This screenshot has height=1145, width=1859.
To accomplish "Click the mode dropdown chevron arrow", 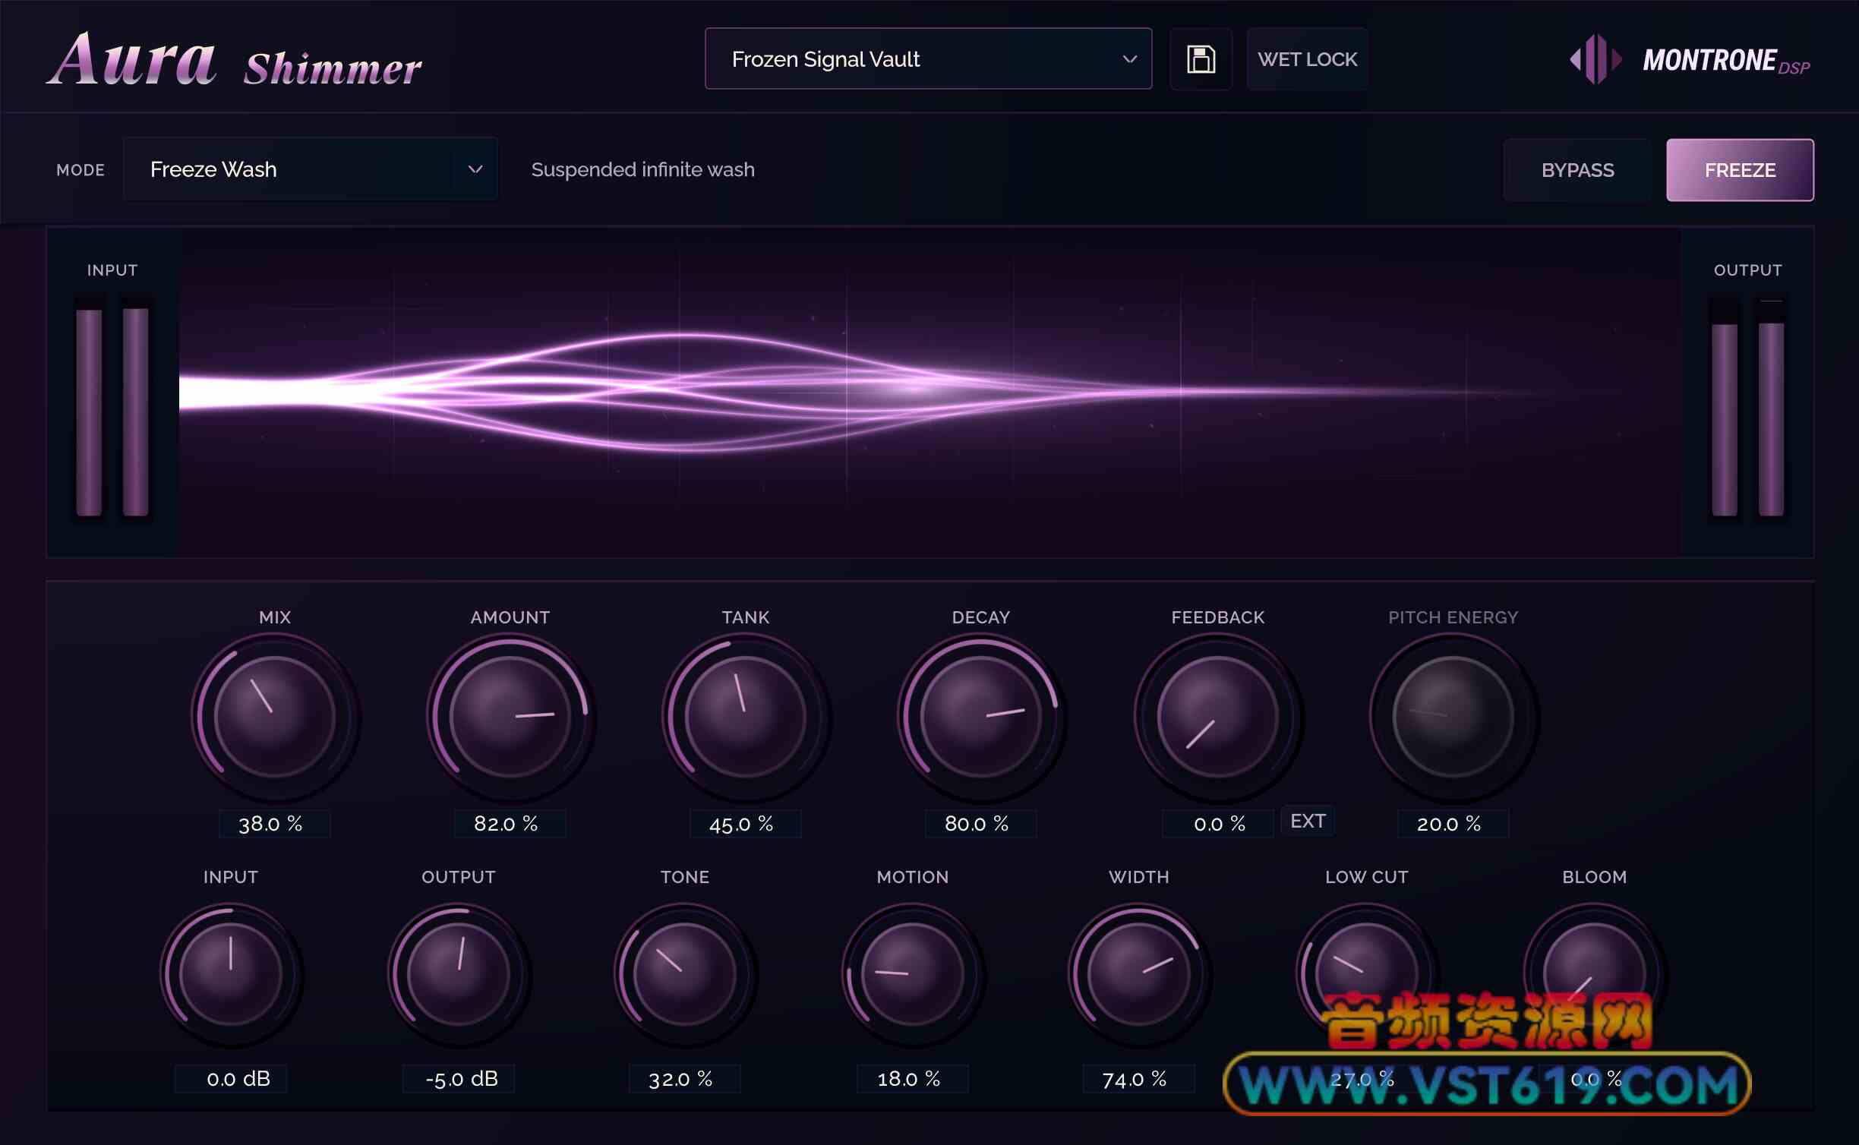I will pyautogui.click(x=475, y=169).
